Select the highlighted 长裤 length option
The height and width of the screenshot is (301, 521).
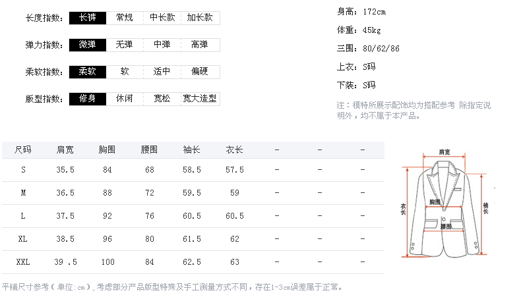click(x=87, y=18)
